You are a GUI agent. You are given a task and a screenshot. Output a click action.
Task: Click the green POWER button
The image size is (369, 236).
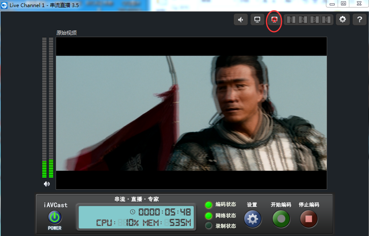tap(55, 217)
